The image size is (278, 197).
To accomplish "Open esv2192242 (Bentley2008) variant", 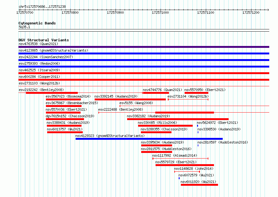I will [41, 90].
